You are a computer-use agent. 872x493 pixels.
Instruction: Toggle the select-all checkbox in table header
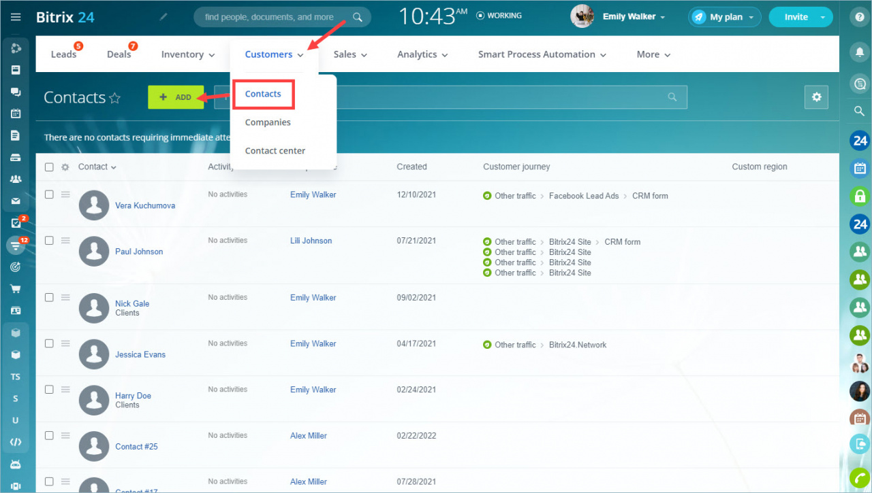tap(49, 167)
